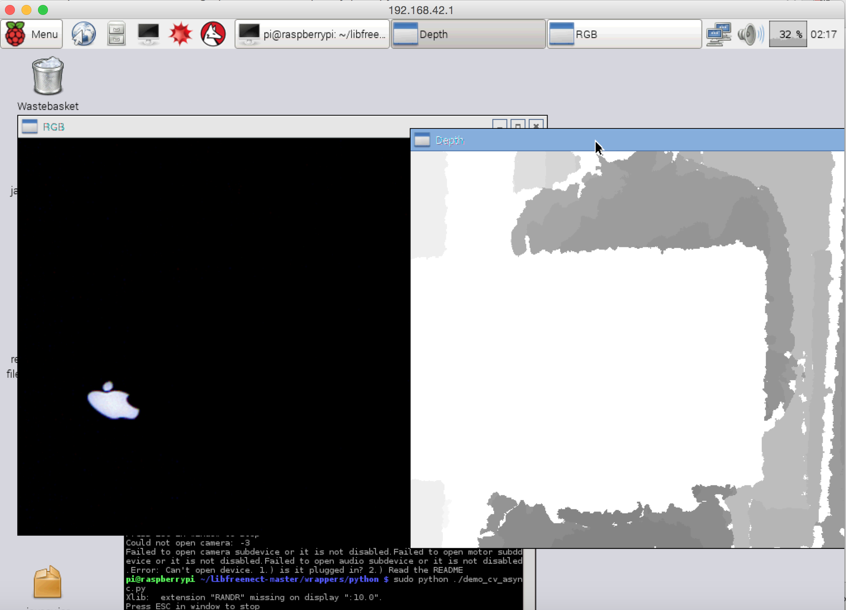The width and height of the screenshot is (846, 610).
Task: Open the Wolfram wolf icon
Action: coord(213,34)
